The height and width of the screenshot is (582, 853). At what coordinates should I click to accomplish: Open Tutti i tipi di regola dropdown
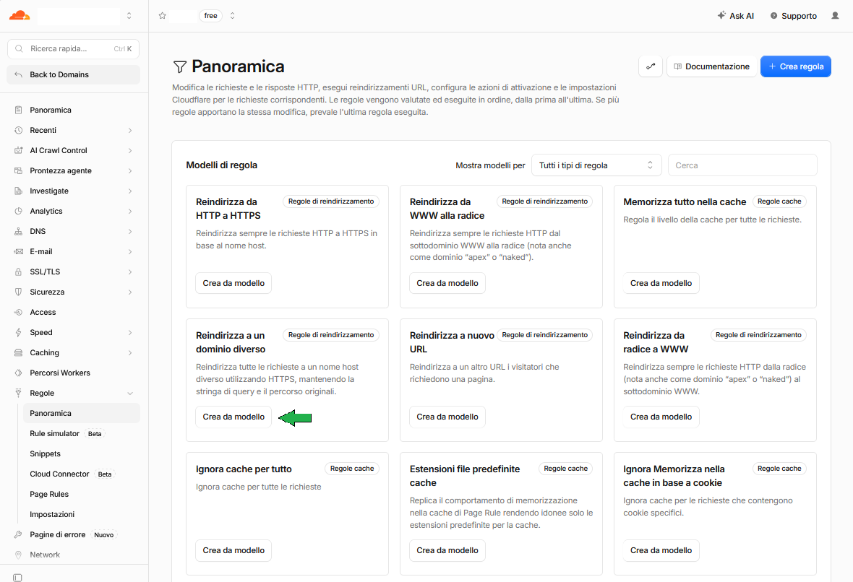pyautogui.click(x=596, y=165)
